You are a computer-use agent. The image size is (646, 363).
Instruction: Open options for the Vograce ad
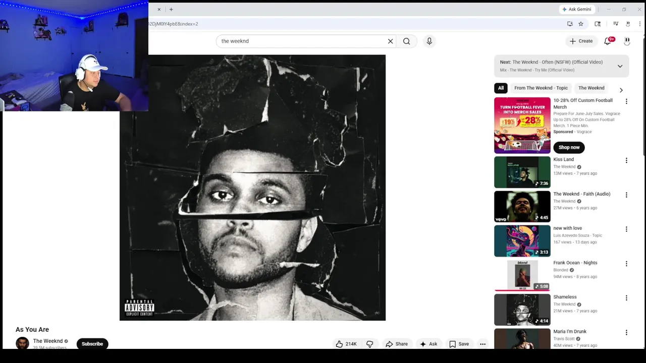tap(626, 101)
